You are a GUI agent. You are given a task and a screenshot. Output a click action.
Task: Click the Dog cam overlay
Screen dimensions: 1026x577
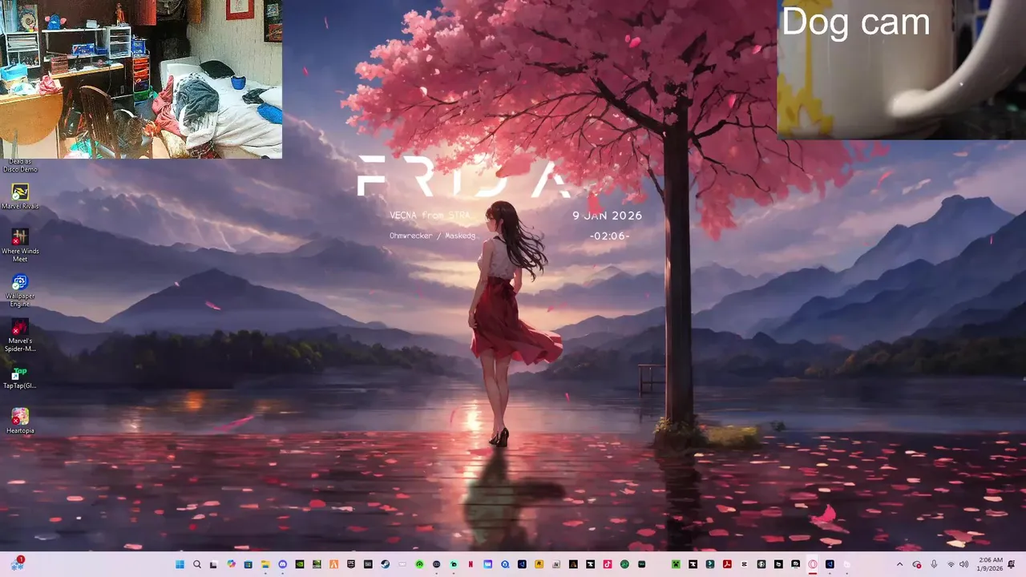[902, 70]
